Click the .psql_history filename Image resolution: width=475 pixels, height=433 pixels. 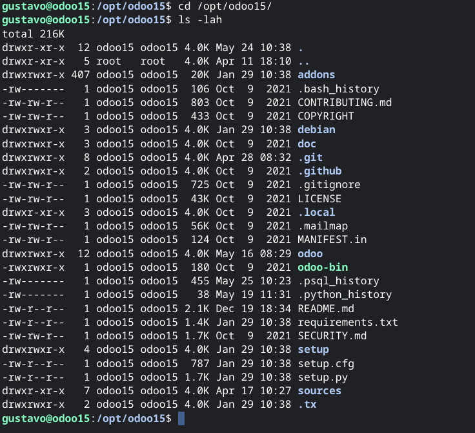pyautogui.click(x=338, y=281)
